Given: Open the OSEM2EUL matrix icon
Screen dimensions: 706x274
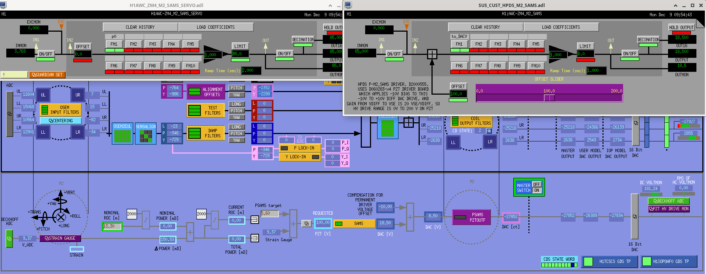Looking at the screenshot, I should (x=122, y=133).
